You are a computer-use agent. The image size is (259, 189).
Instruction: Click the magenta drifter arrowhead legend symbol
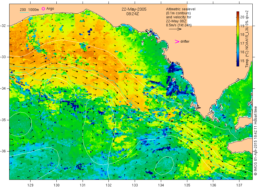[x=177, y=42]
